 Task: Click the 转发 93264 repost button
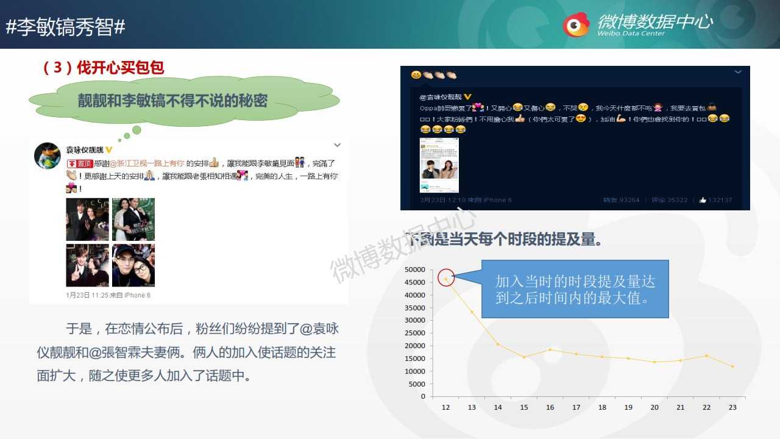621,200
